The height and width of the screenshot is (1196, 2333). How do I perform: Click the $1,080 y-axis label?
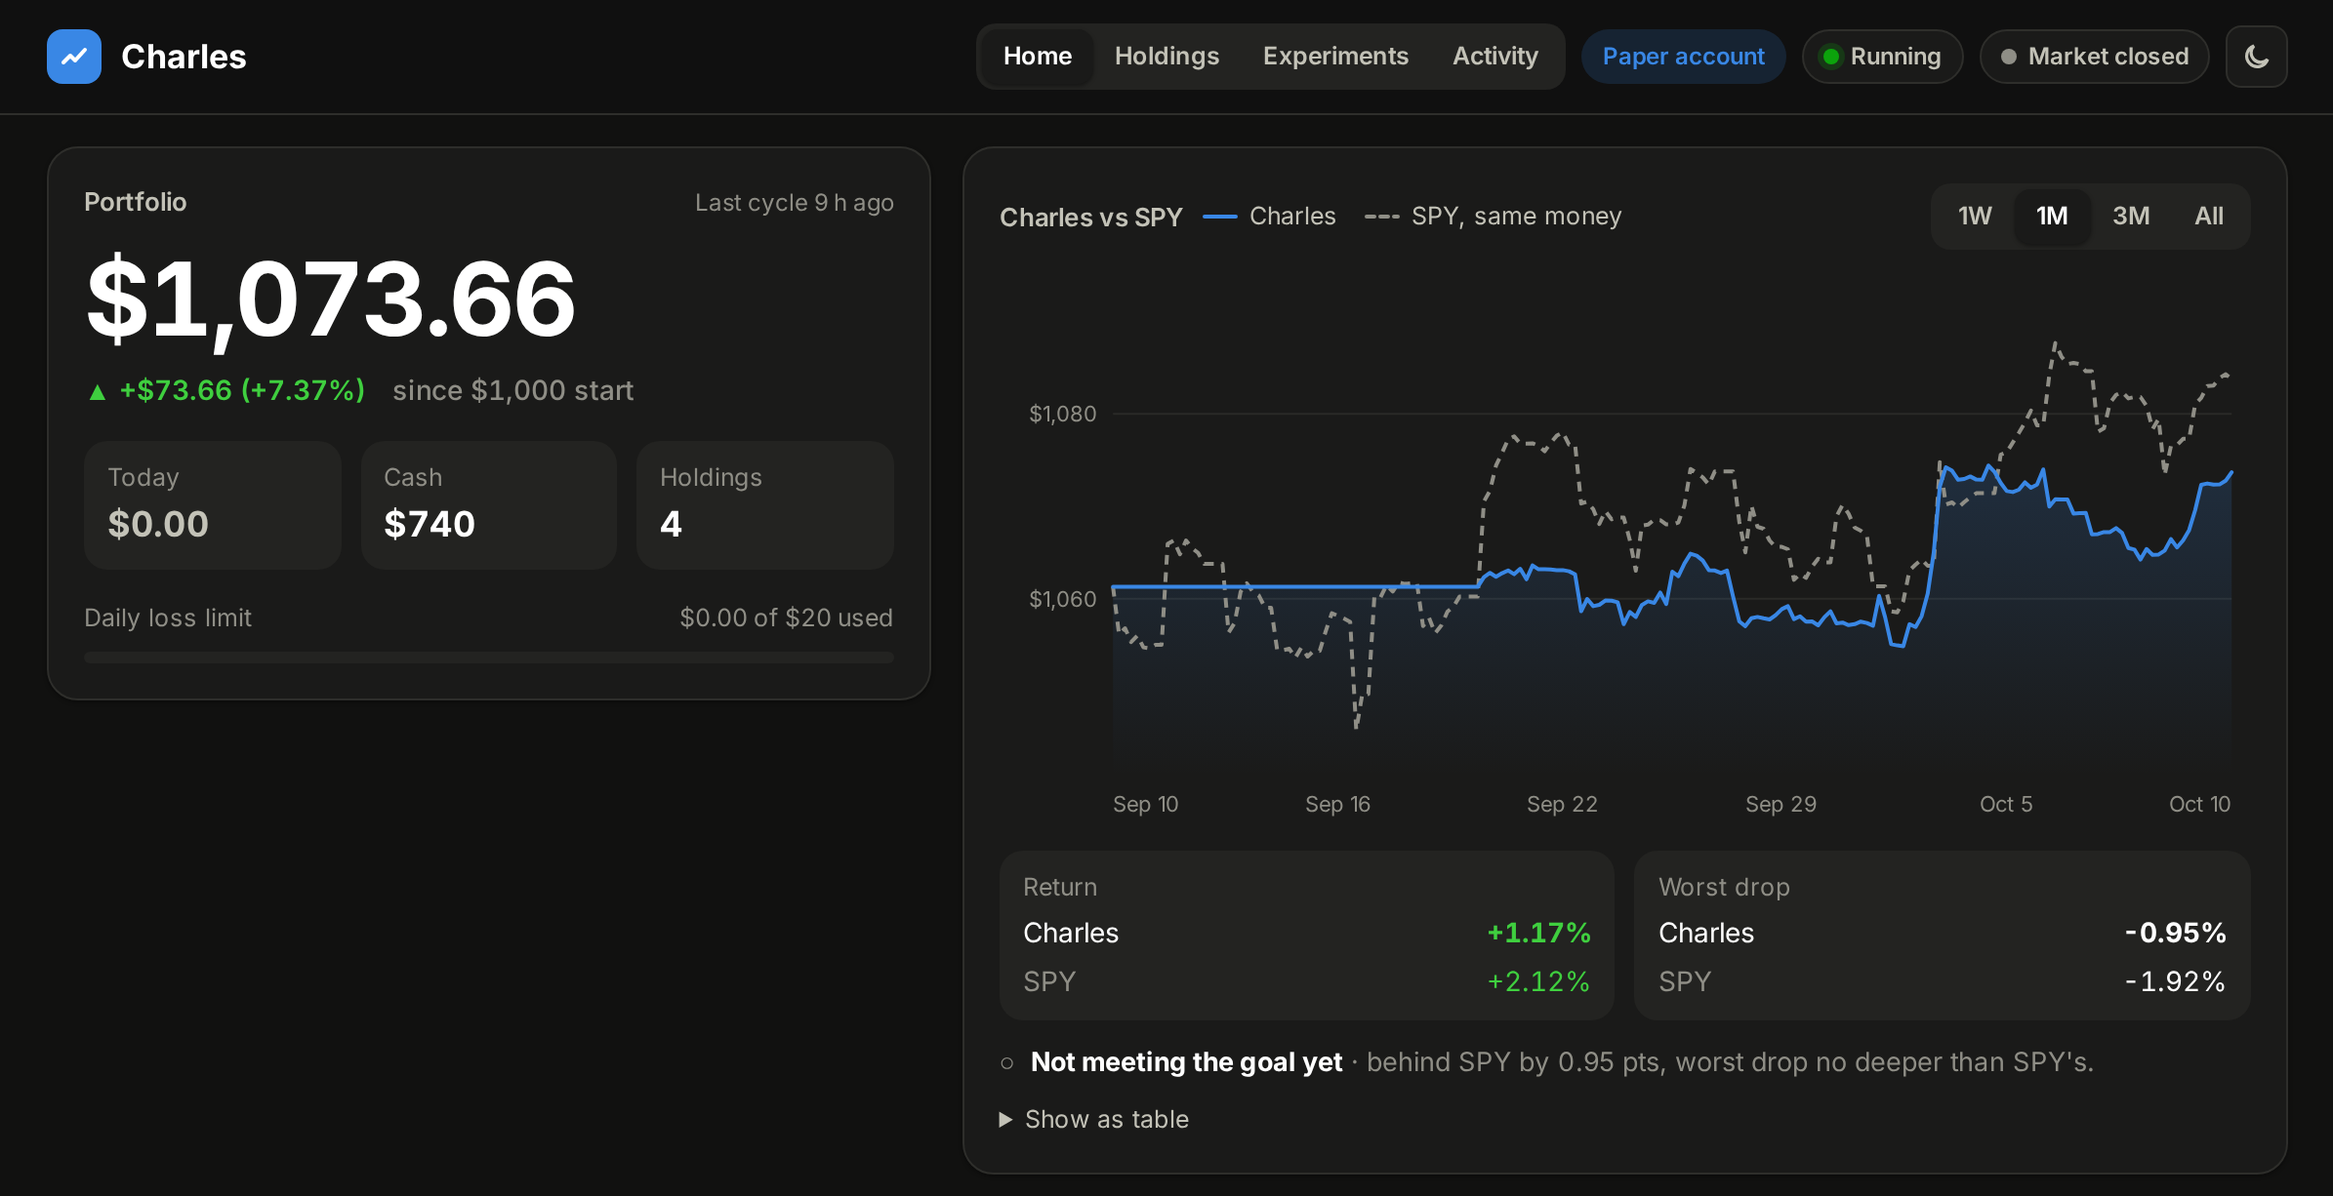[1062, 414]
